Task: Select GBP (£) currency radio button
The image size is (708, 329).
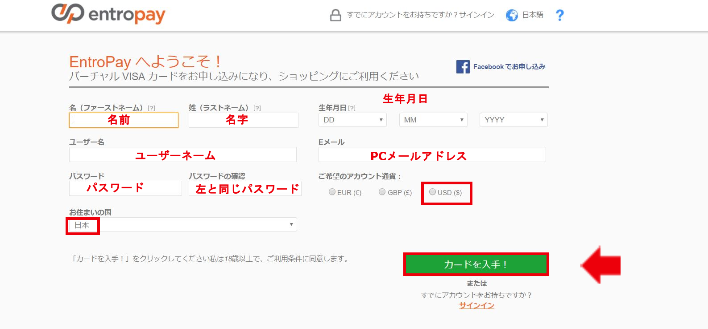Action: coord(382,192)
